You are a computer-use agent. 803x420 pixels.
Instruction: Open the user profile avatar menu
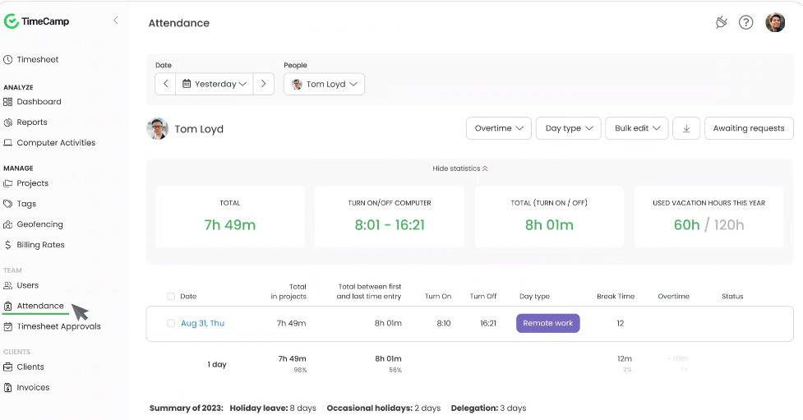click(x=774, y=23)
